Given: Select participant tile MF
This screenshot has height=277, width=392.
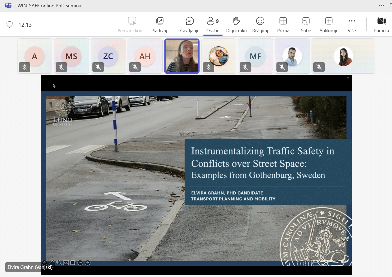Looking at the screenshot, I should [255, 56].
